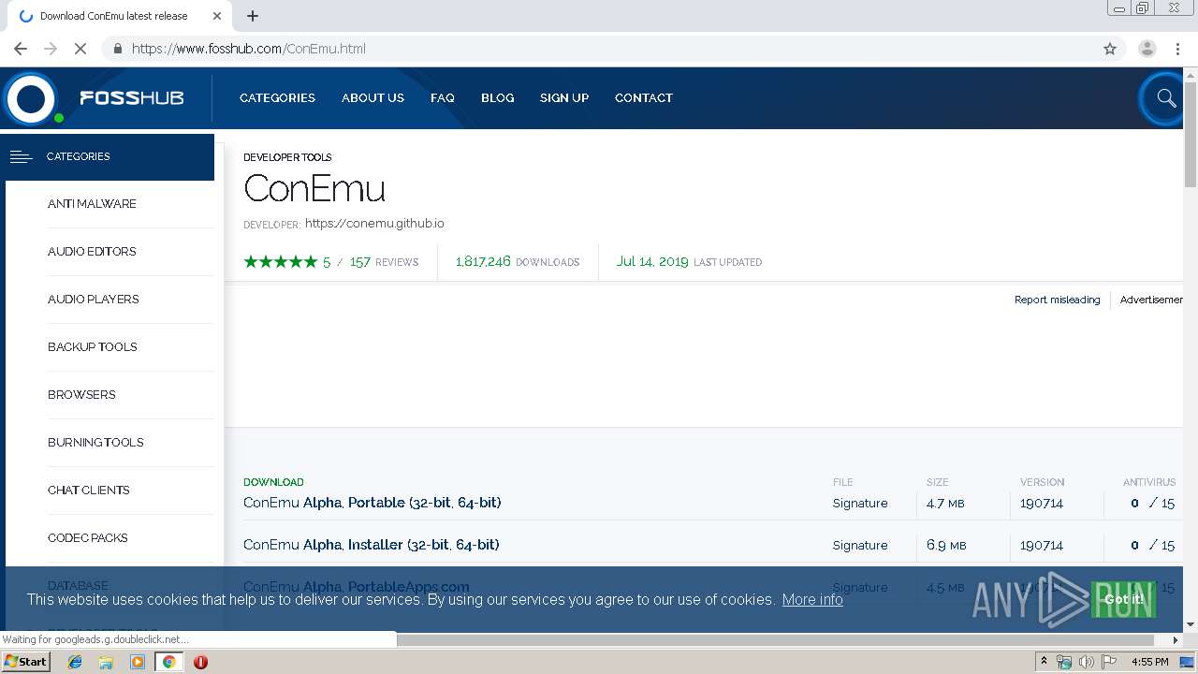Stop loading the page in Chrome
The width and height of the screenshot is (1198, 674).
80,49
